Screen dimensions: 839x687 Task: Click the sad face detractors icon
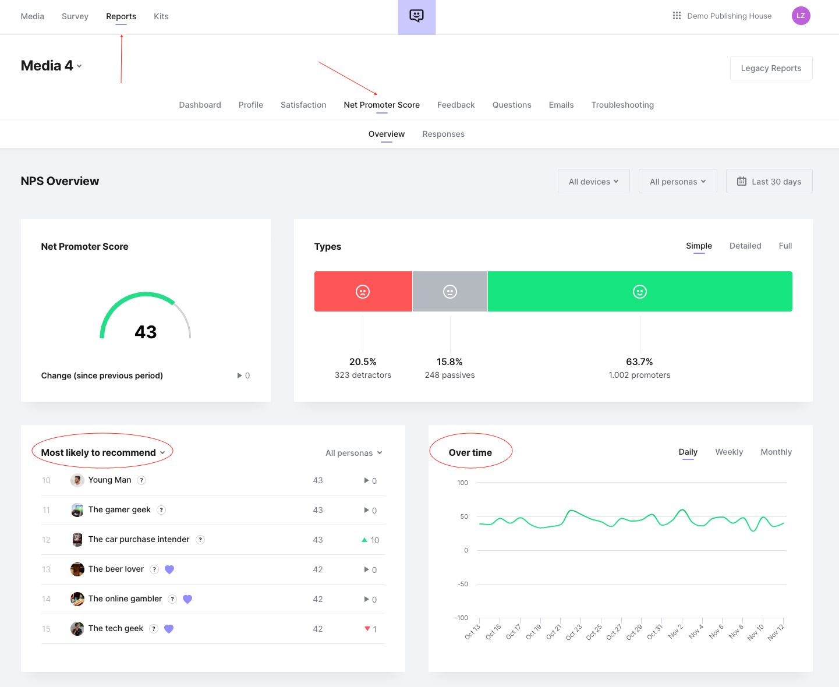[x=363, y=292]
